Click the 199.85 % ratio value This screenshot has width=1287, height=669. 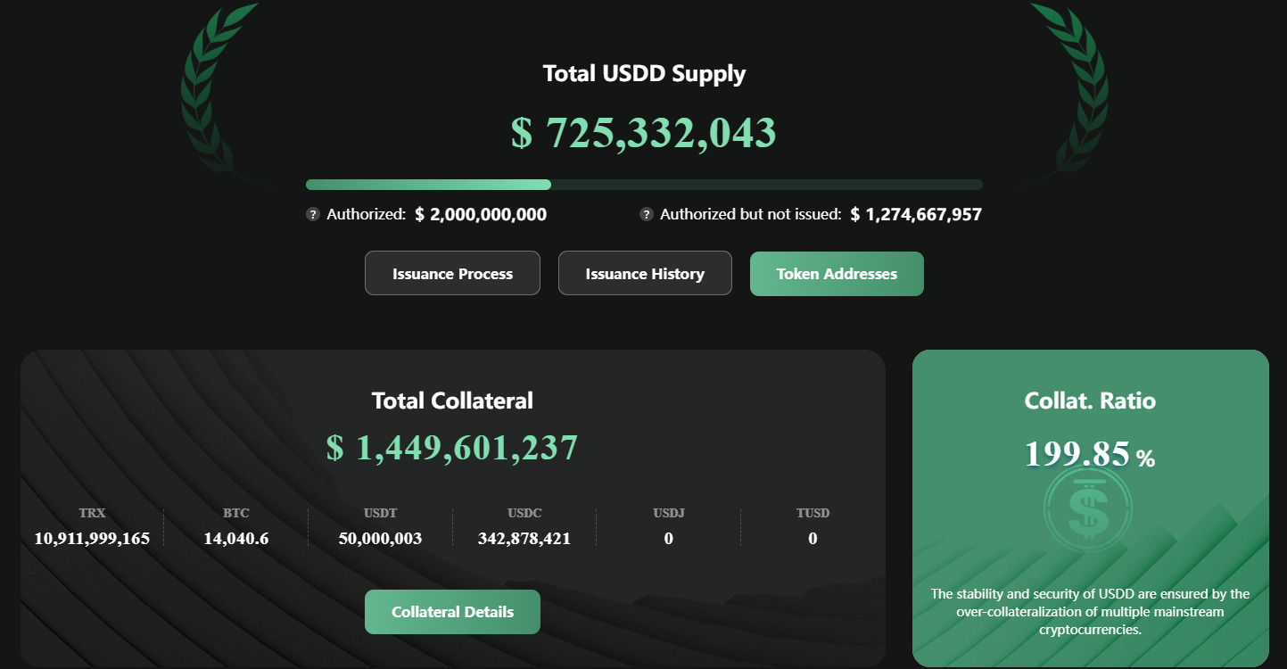coord(1090,454)
